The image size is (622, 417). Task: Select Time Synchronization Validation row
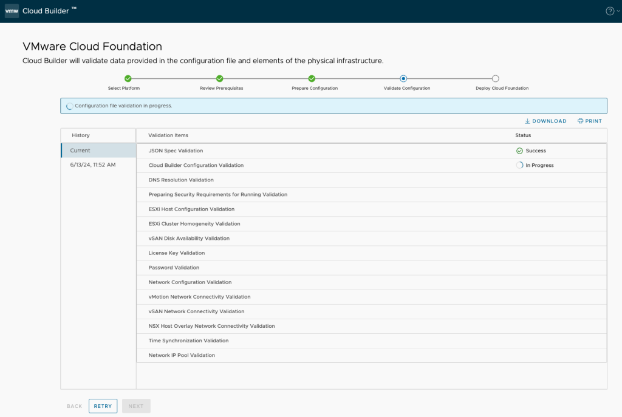pyautogui.click(x=371, y=341)
